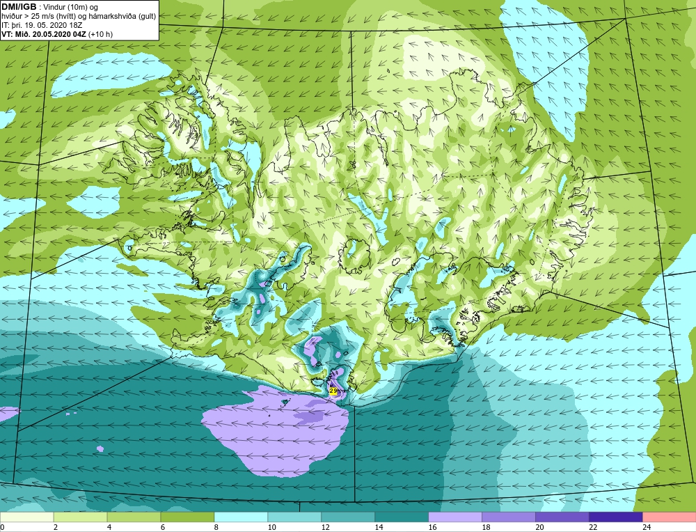Click the purple 20–22 m/s legend swatch
Screen dimensions: 696x532
pyautogui.click(x=562, y=517)
